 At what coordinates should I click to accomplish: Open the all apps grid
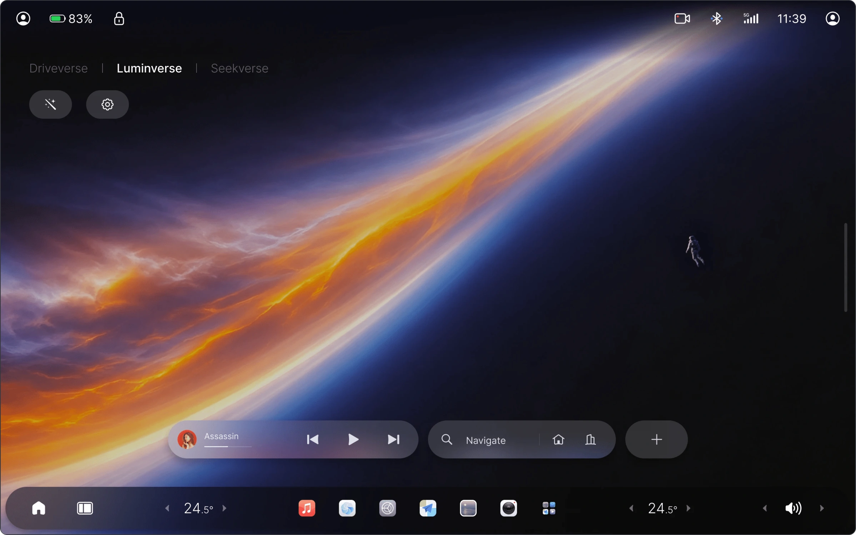[x=549, y=508]
